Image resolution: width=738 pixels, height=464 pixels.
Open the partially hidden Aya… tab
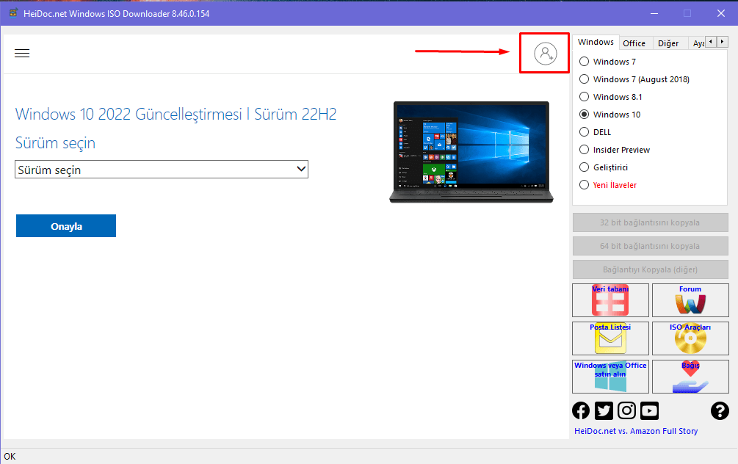698,43
